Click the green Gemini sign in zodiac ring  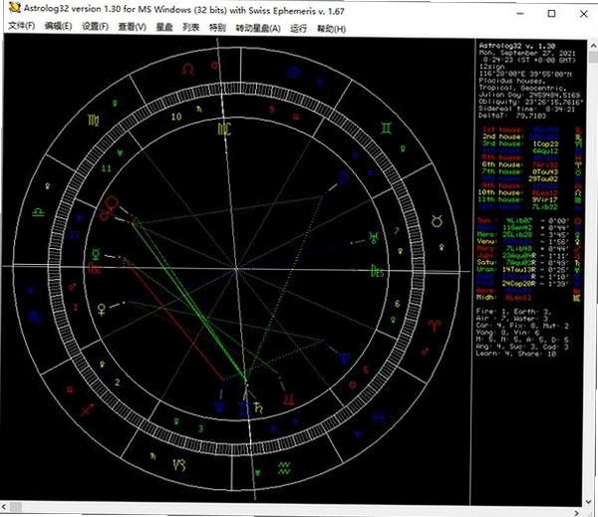pyautogui.click(x=387, y=129)
